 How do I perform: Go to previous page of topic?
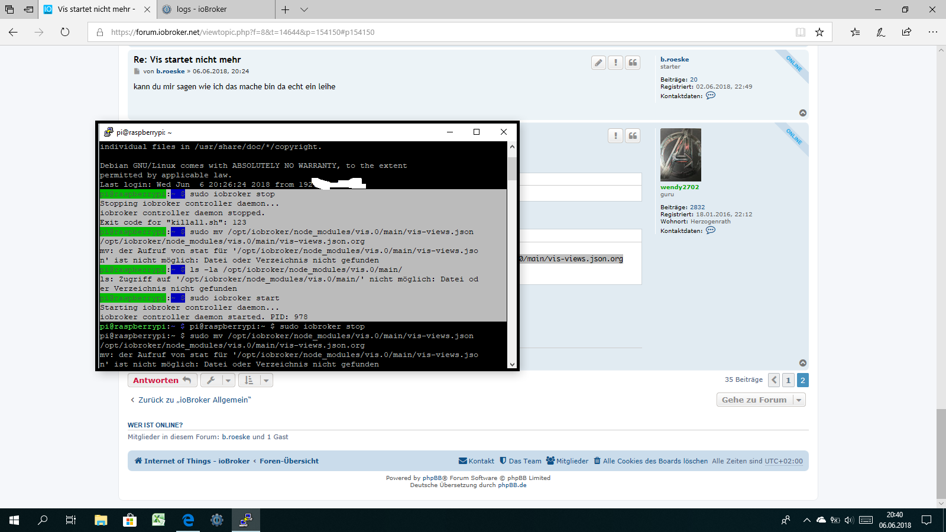774,380
